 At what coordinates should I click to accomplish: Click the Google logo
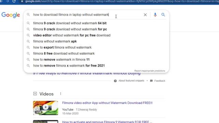[11, 15]
